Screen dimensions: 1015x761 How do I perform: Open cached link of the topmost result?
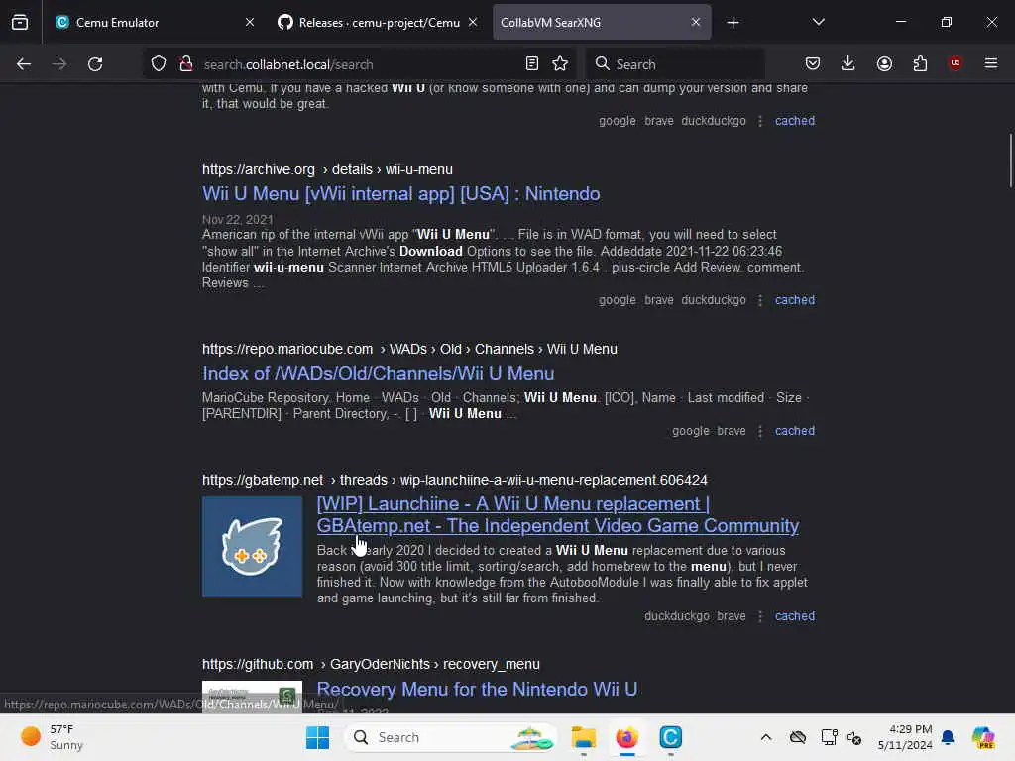pos(795,120)
